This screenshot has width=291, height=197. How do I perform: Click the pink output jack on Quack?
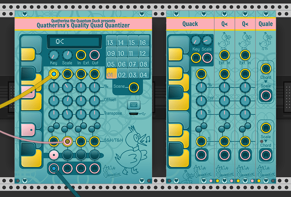pos(201,155)
